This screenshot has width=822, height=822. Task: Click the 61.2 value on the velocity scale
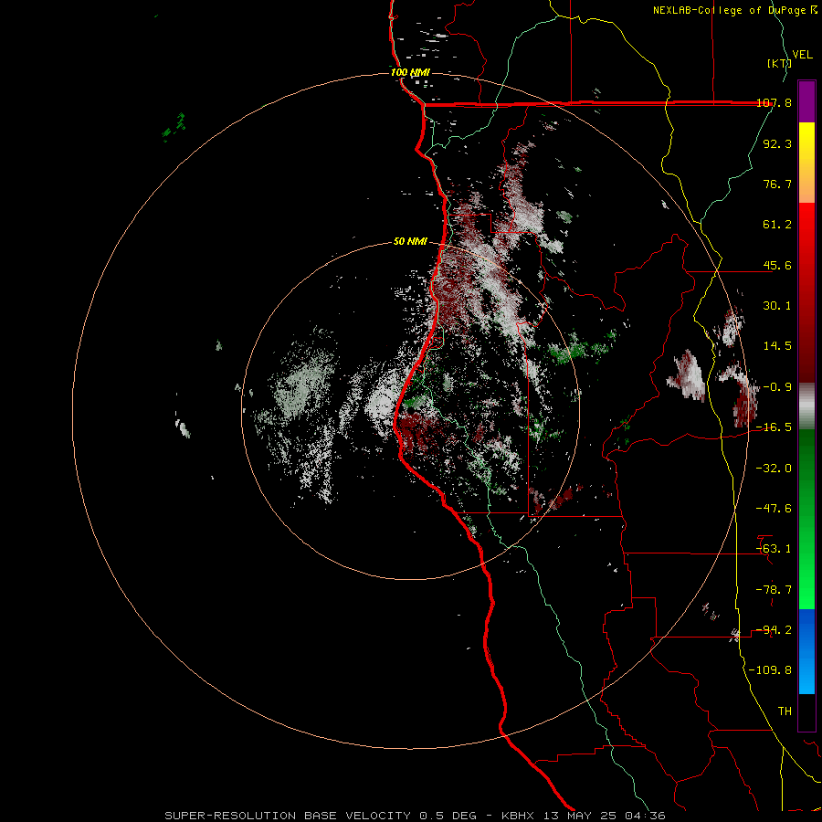(x=777, y=225)
